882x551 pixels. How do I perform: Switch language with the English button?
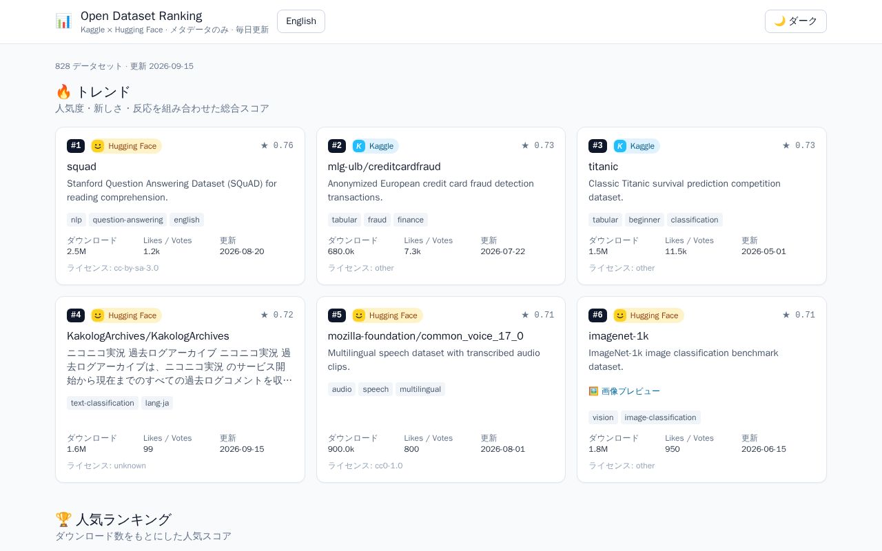[x=301, y=21]
